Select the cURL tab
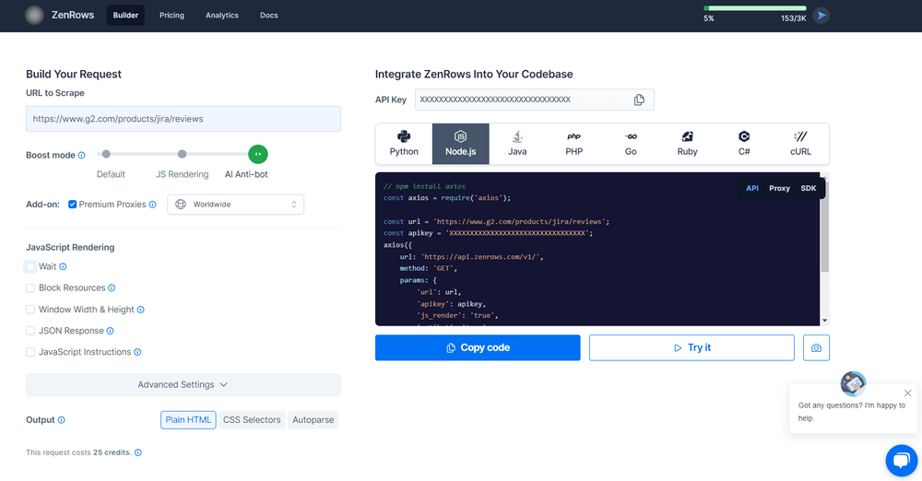 click(801, 144)
